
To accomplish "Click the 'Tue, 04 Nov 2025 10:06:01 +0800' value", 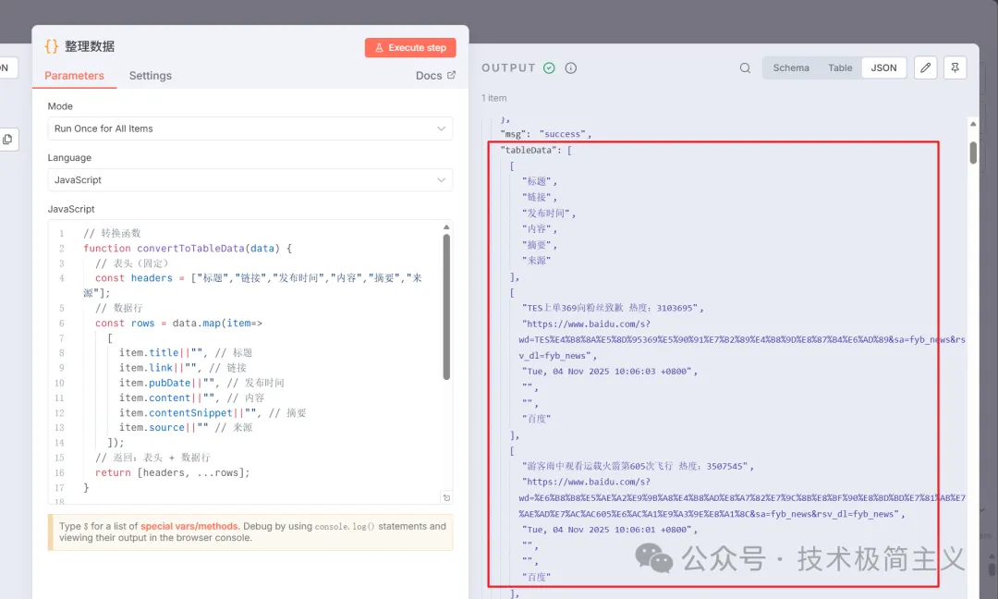I will click(x=609, y=530).
